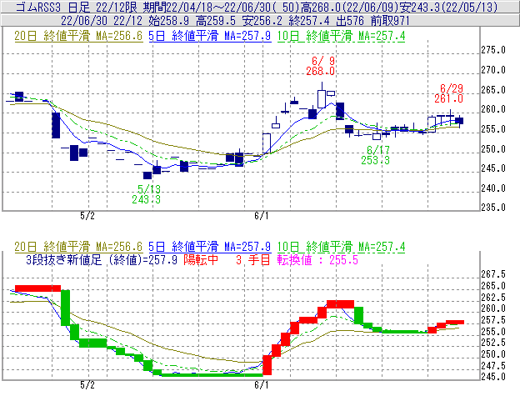Click the 3段抜き新値足 (終値)=257.9 text
The height and width of the screenshot is (396, 520).
[102, 259]
